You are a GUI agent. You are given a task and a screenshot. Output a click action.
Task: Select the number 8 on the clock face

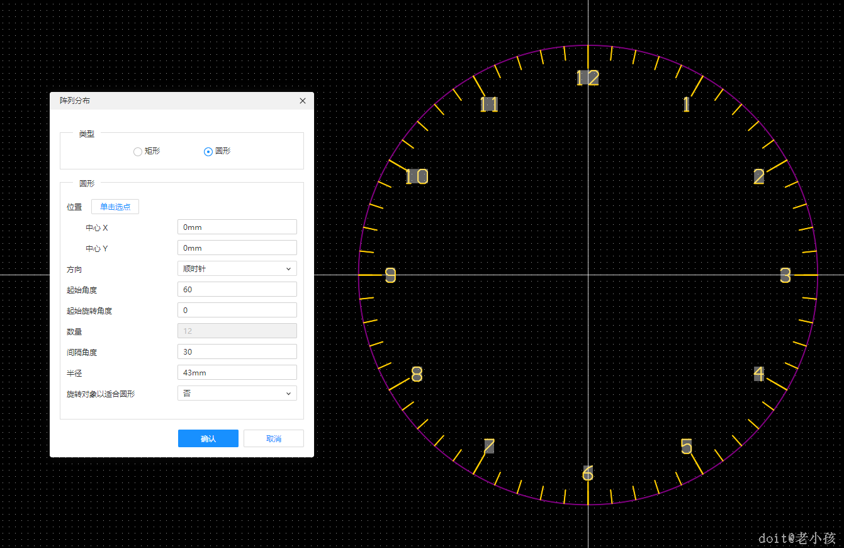pyautogui.click(x=417, y=374)
